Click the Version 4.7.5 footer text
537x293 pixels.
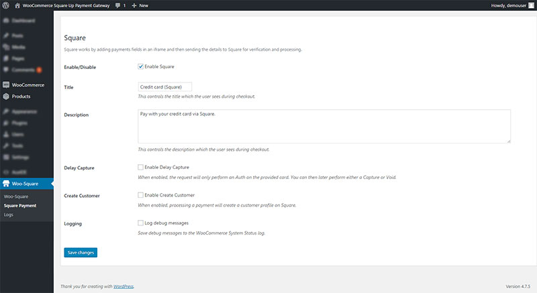(518, 286)
